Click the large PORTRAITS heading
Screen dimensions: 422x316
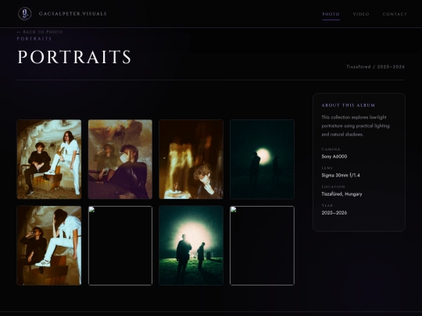74,57
